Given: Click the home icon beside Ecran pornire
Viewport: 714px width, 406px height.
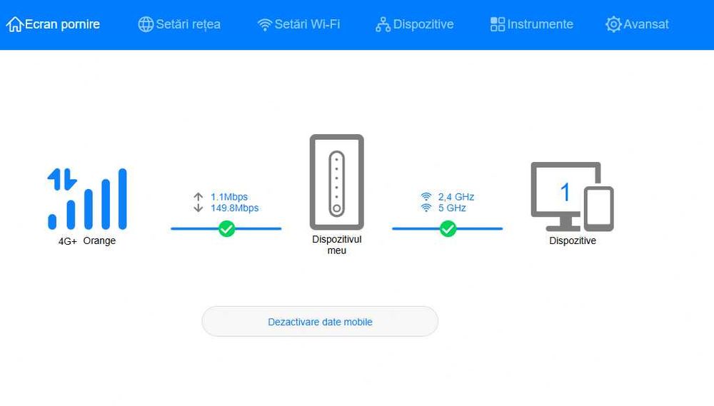Looking at the screenshot, I should 14,24.
